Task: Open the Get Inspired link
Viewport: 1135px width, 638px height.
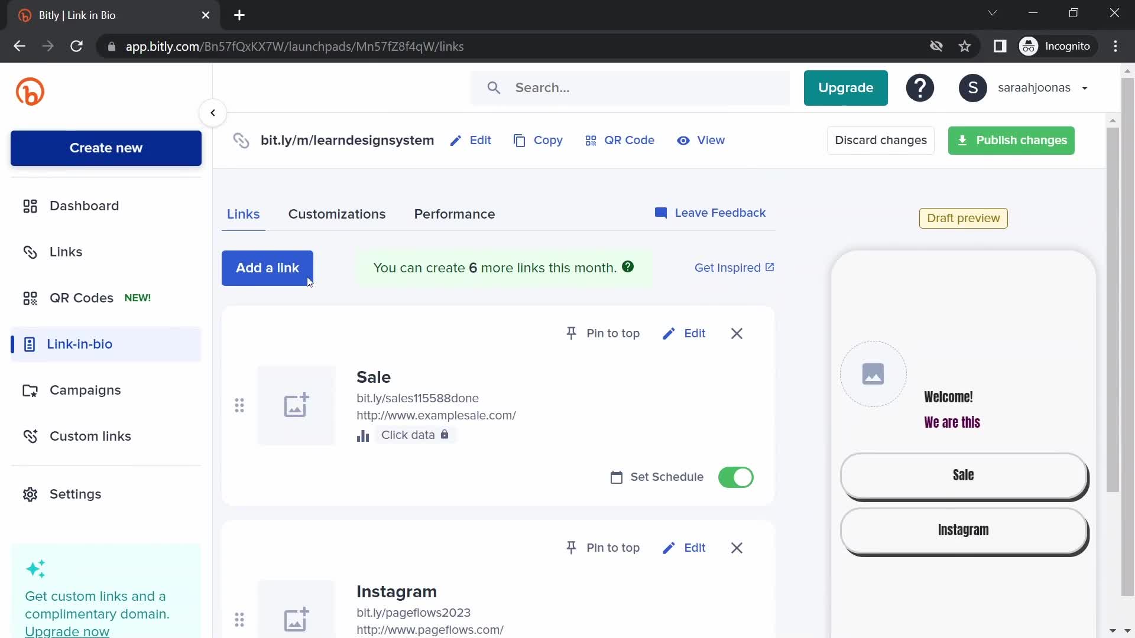Action: coord(734,268)
